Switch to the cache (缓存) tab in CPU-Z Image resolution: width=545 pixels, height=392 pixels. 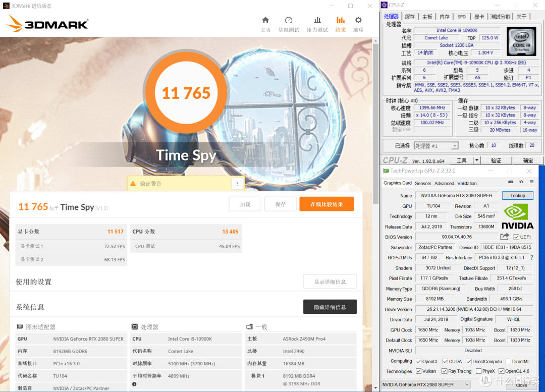(x=410, y=17)
